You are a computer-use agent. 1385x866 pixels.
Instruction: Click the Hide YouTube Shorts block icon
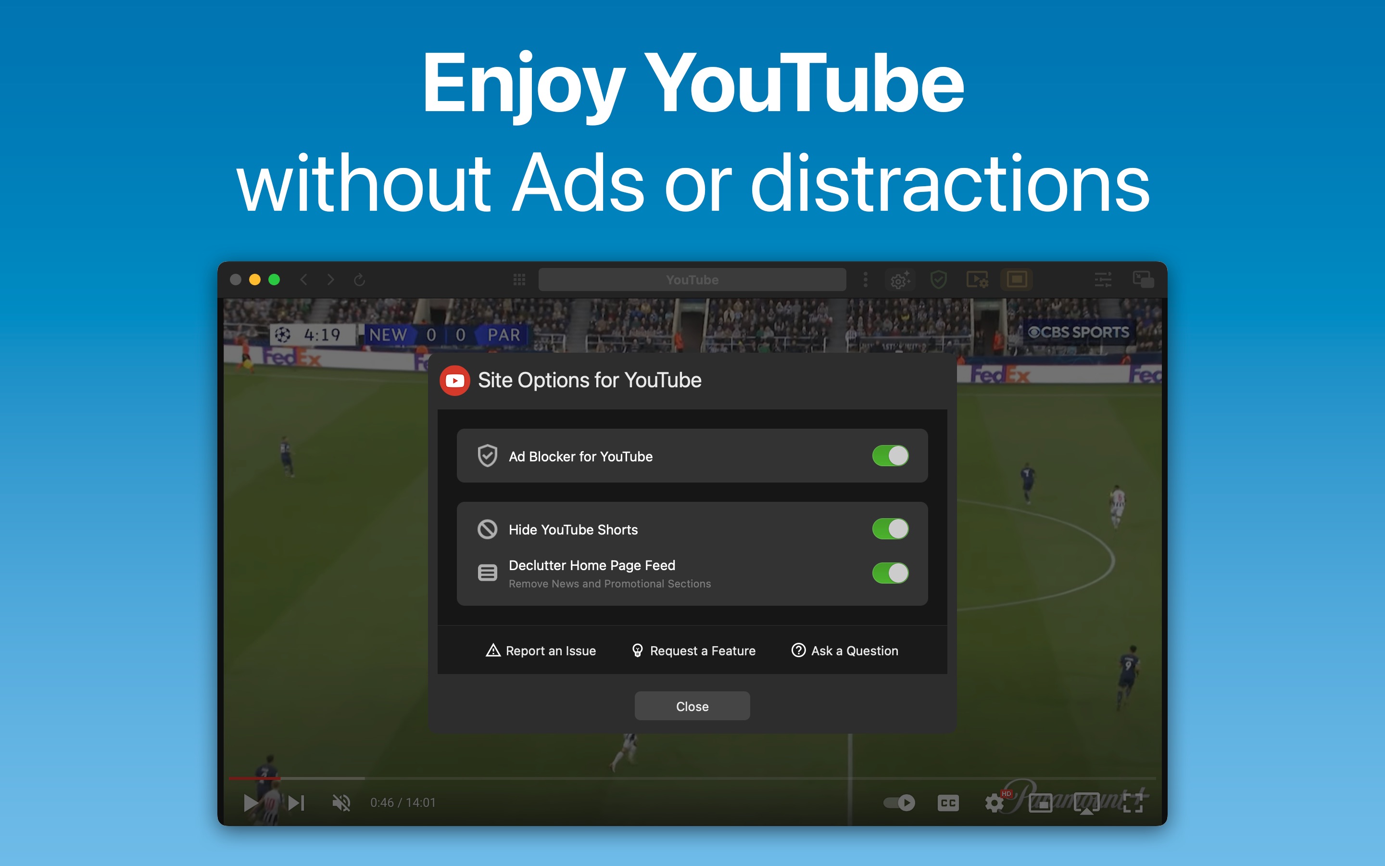[489, 528]
